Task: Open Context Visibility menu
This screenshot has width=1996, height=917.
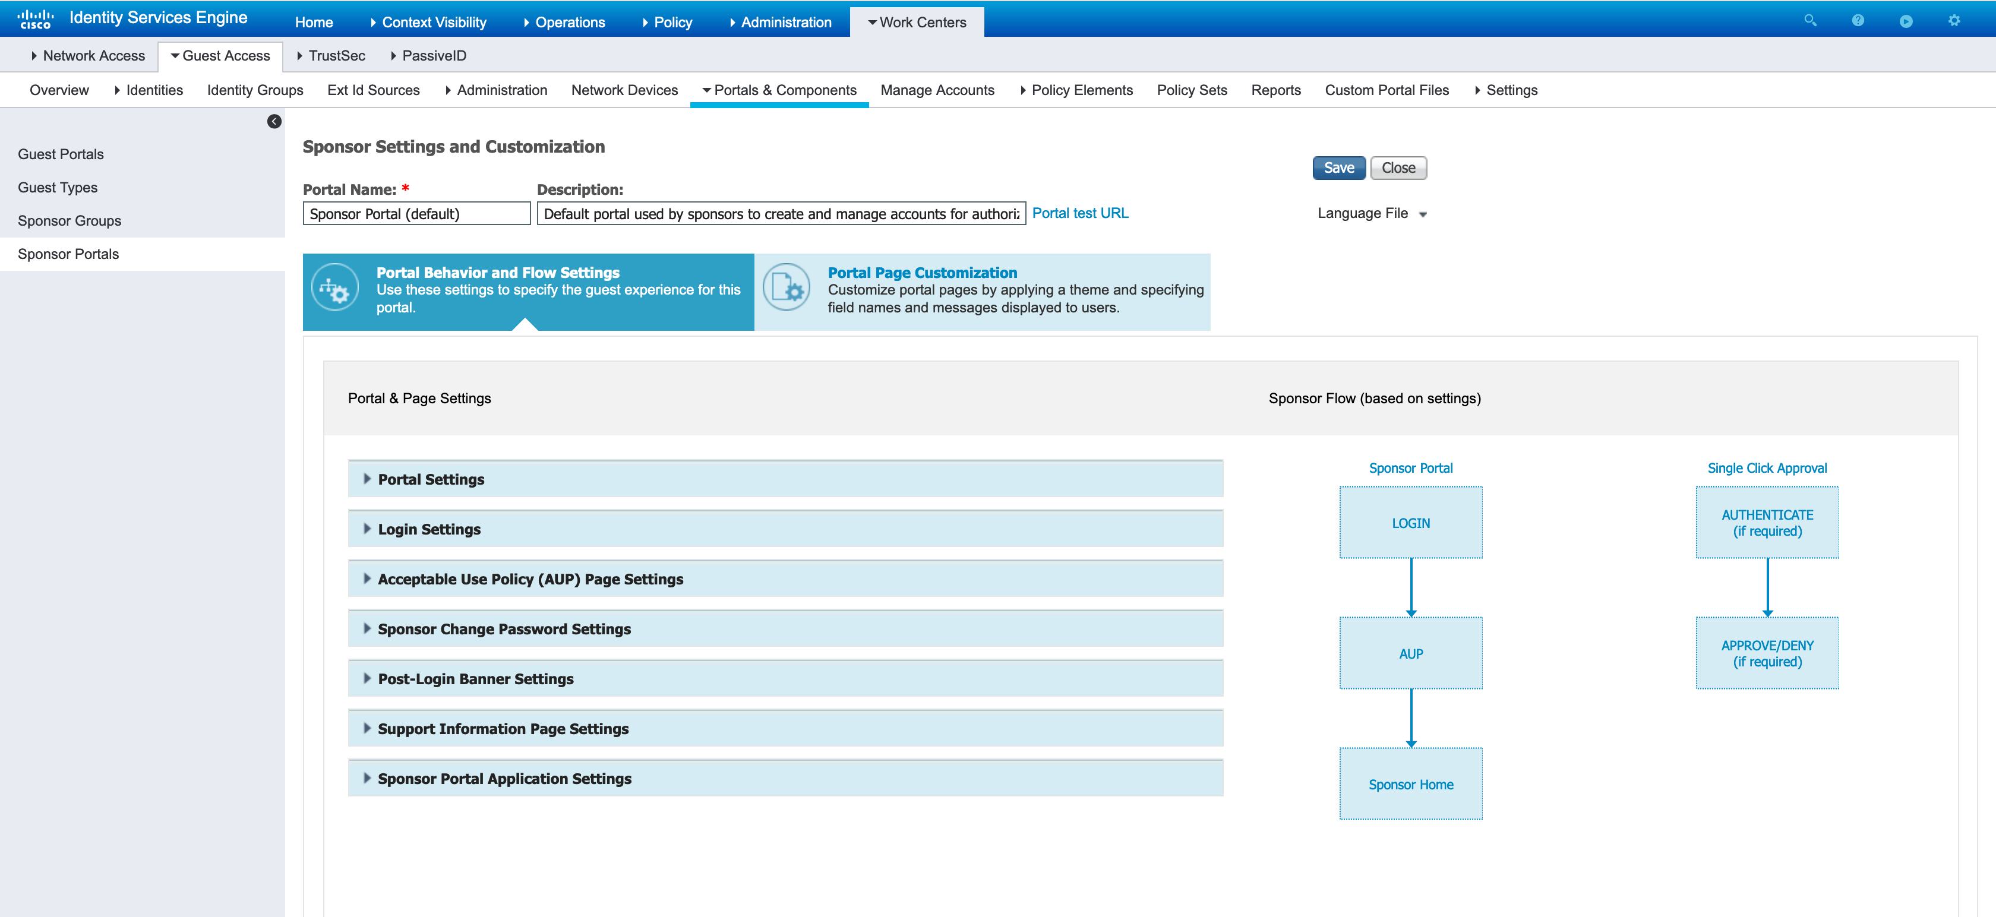Action: click(428, 23)
